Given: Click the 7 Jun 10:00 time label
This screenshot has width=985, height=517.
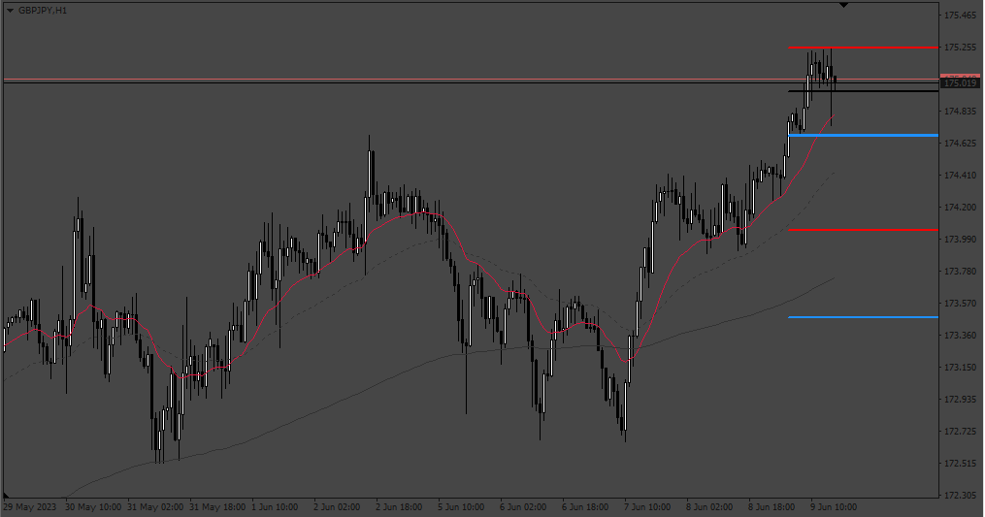Looking at the screenshot, I should pos(647,507).
